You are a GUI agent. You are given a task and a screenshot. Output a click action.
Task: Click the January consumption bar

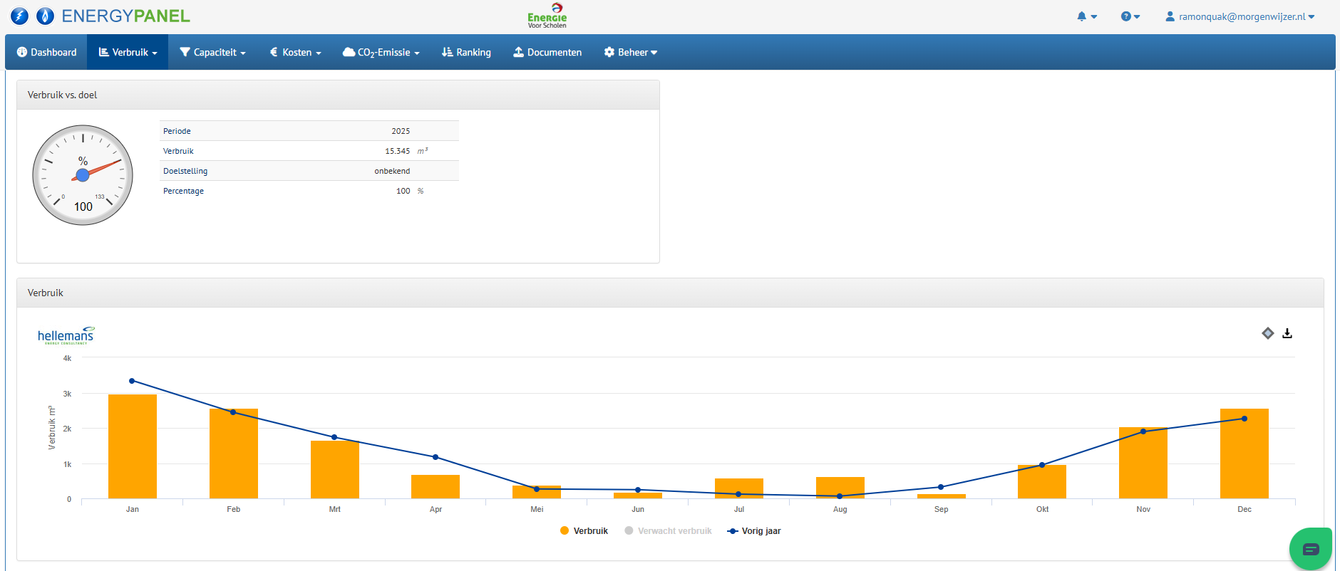tap(133, 446)
